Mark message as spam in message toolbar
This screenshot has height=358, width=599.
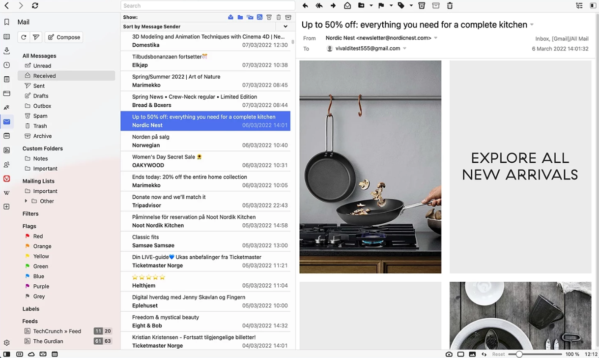[x=422, y=5]
